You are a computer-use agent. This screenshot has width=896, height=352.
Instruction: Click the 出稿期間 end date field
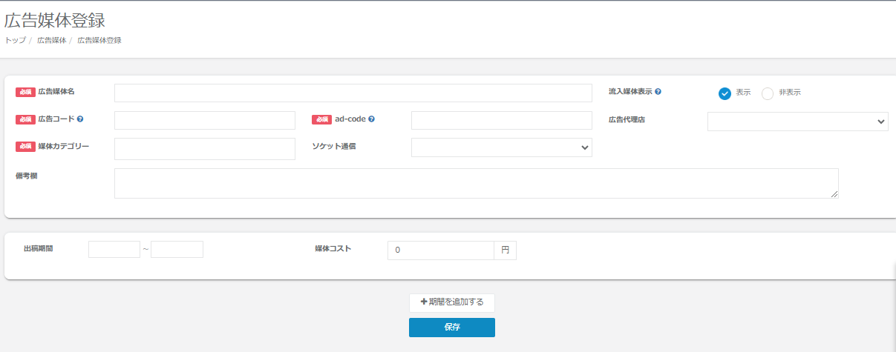point(177,250)
